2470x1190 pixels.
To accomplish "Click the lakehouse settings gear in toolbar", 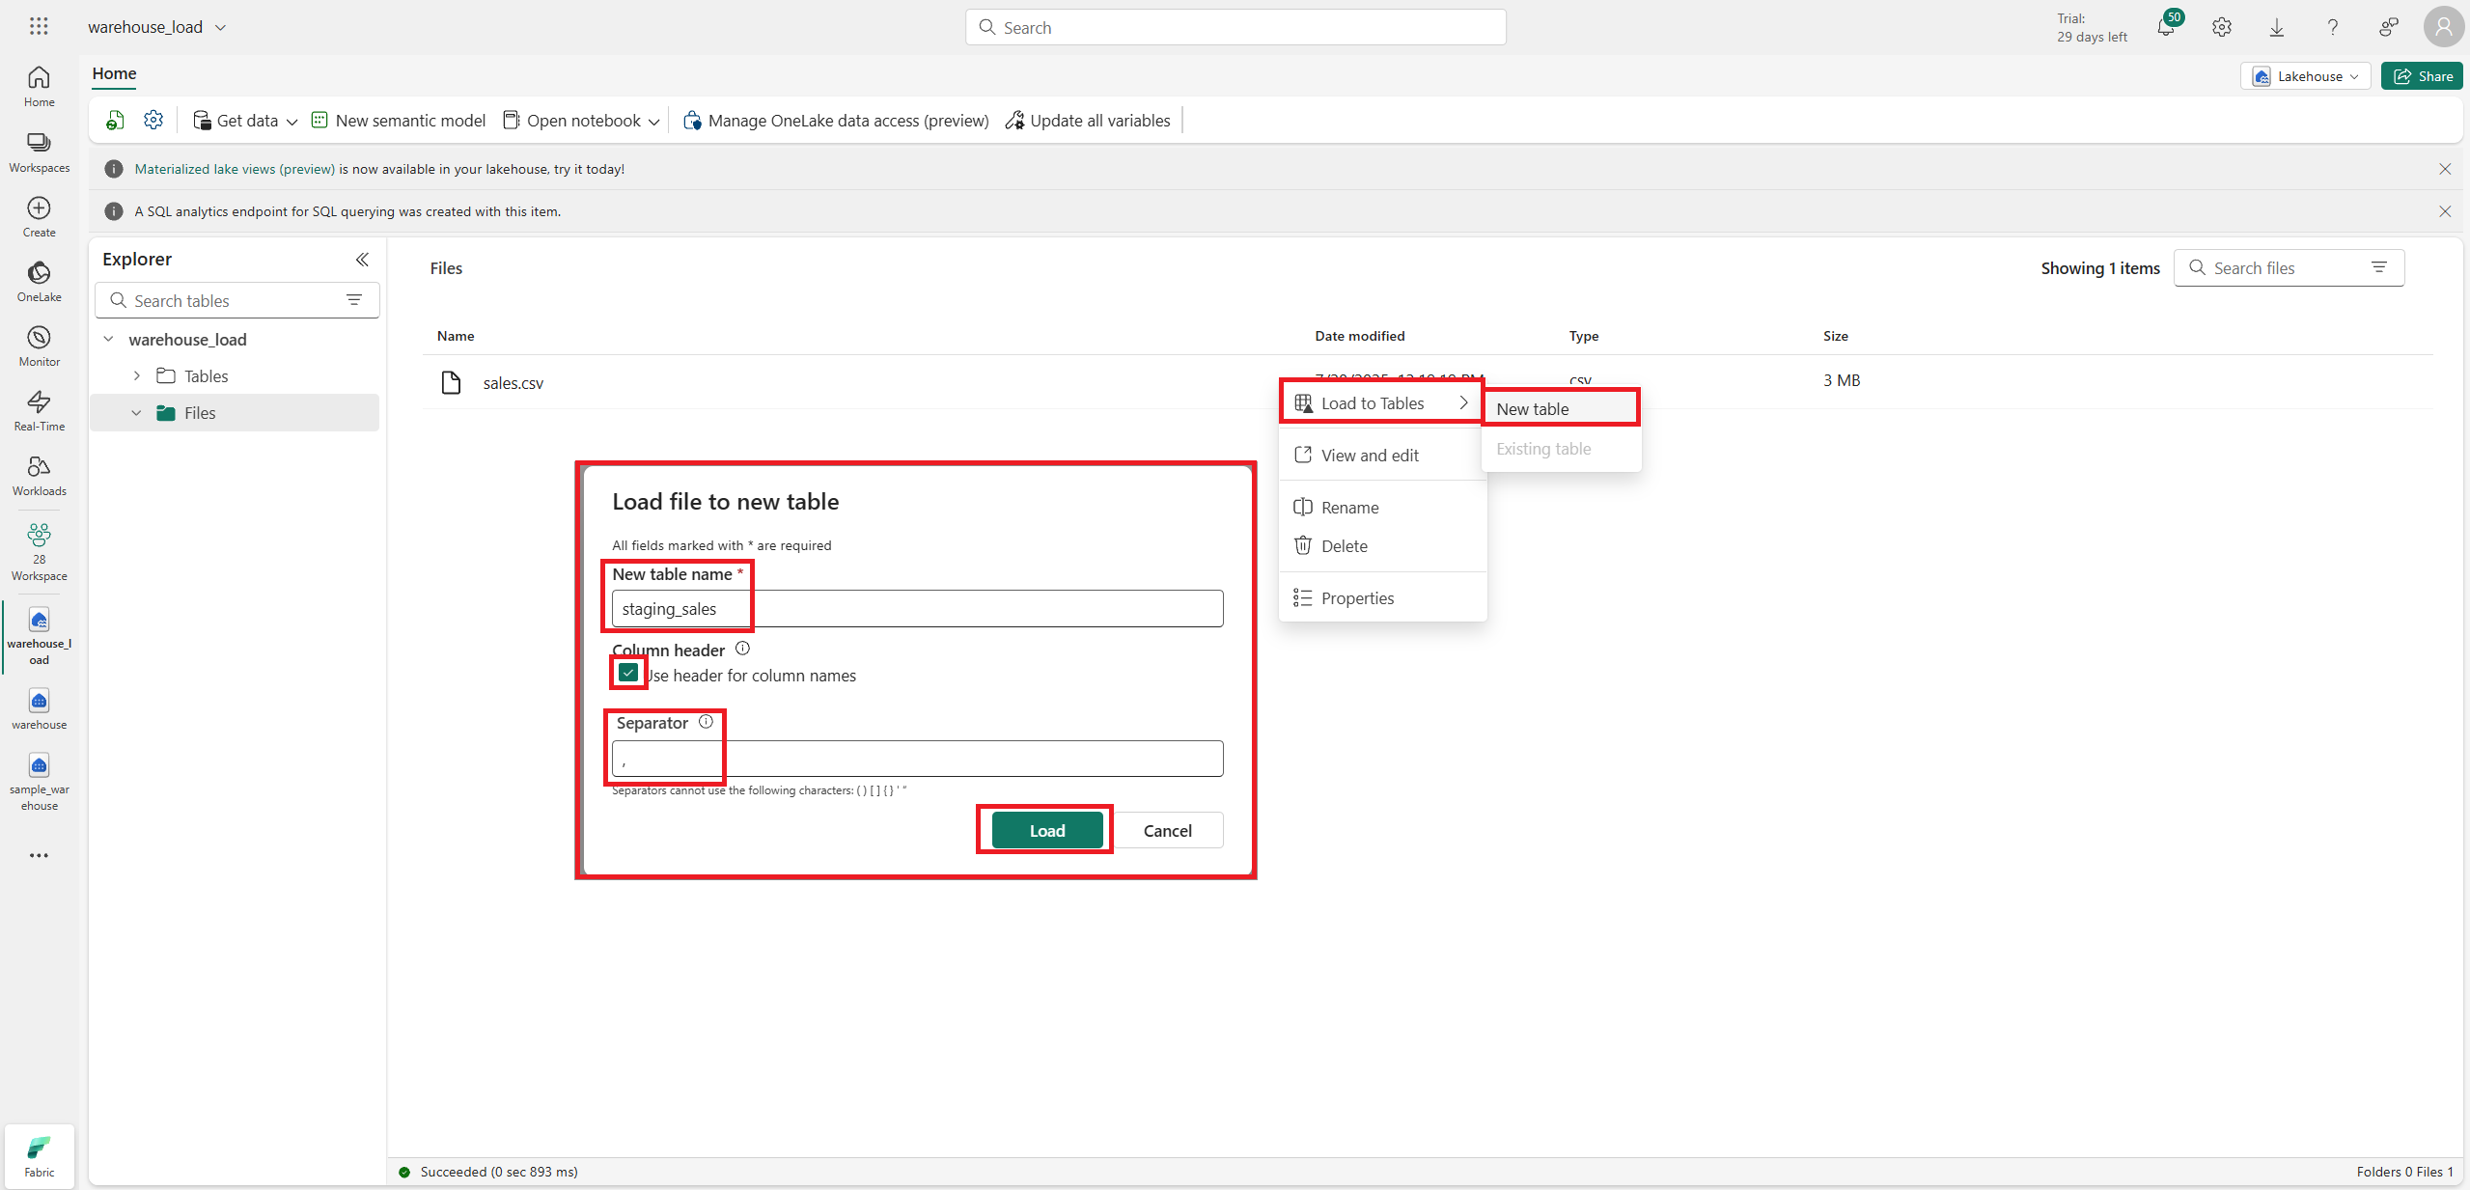I will point(153,120).
